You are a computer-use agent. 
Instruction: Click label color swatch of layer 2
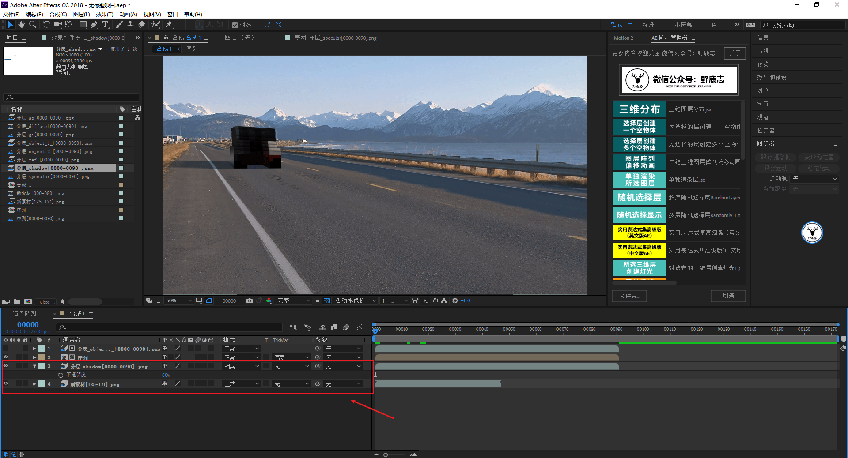pyautogui.click(x=42, y=357)
